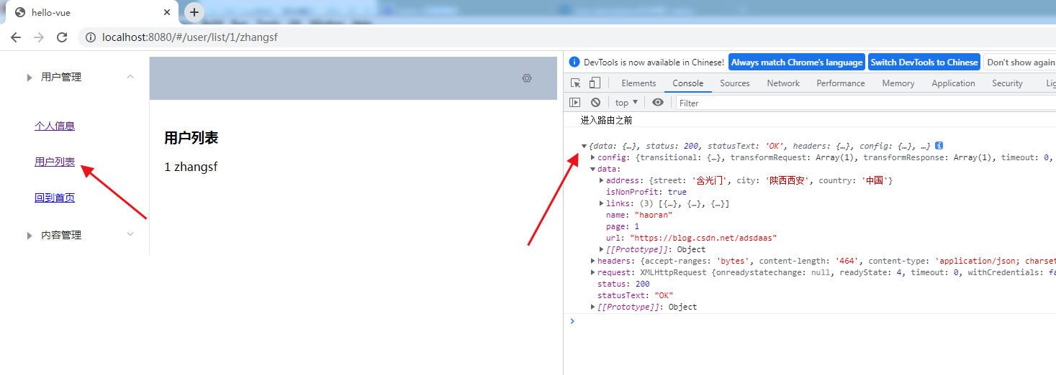Viewport: 1056px width, 375px height.
Task: Create live expression via eye icon
Action: pos(658,103)
